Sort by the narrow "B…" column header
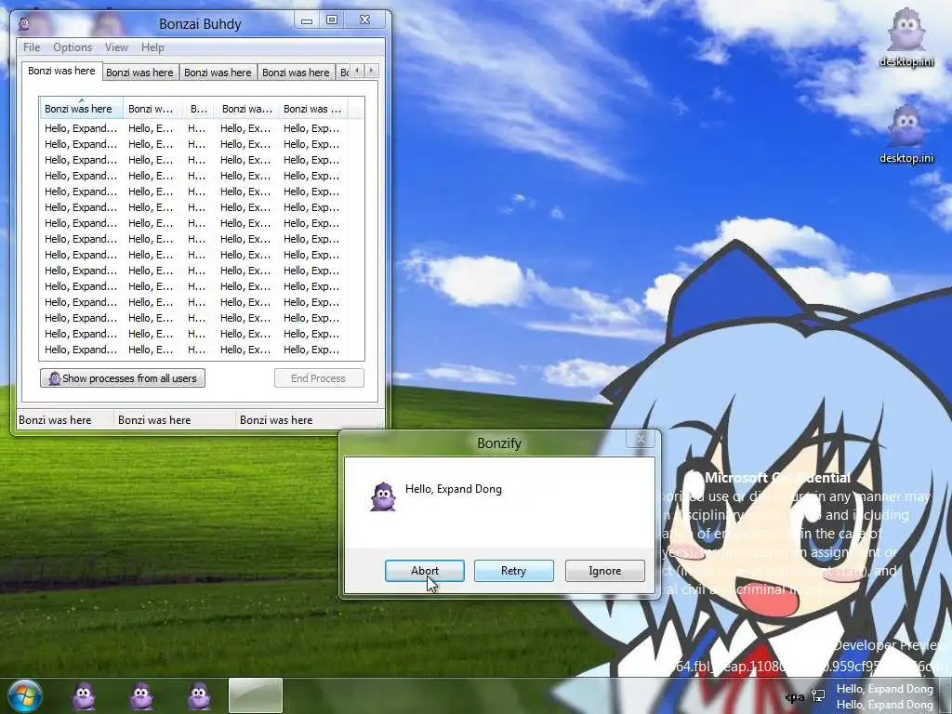The image size is (952, 714). [x=197, y=109]
